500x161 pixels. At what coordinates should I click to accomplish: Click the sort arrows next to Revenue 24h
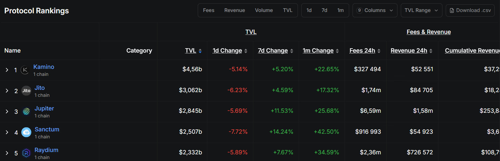tap(431, 51)
